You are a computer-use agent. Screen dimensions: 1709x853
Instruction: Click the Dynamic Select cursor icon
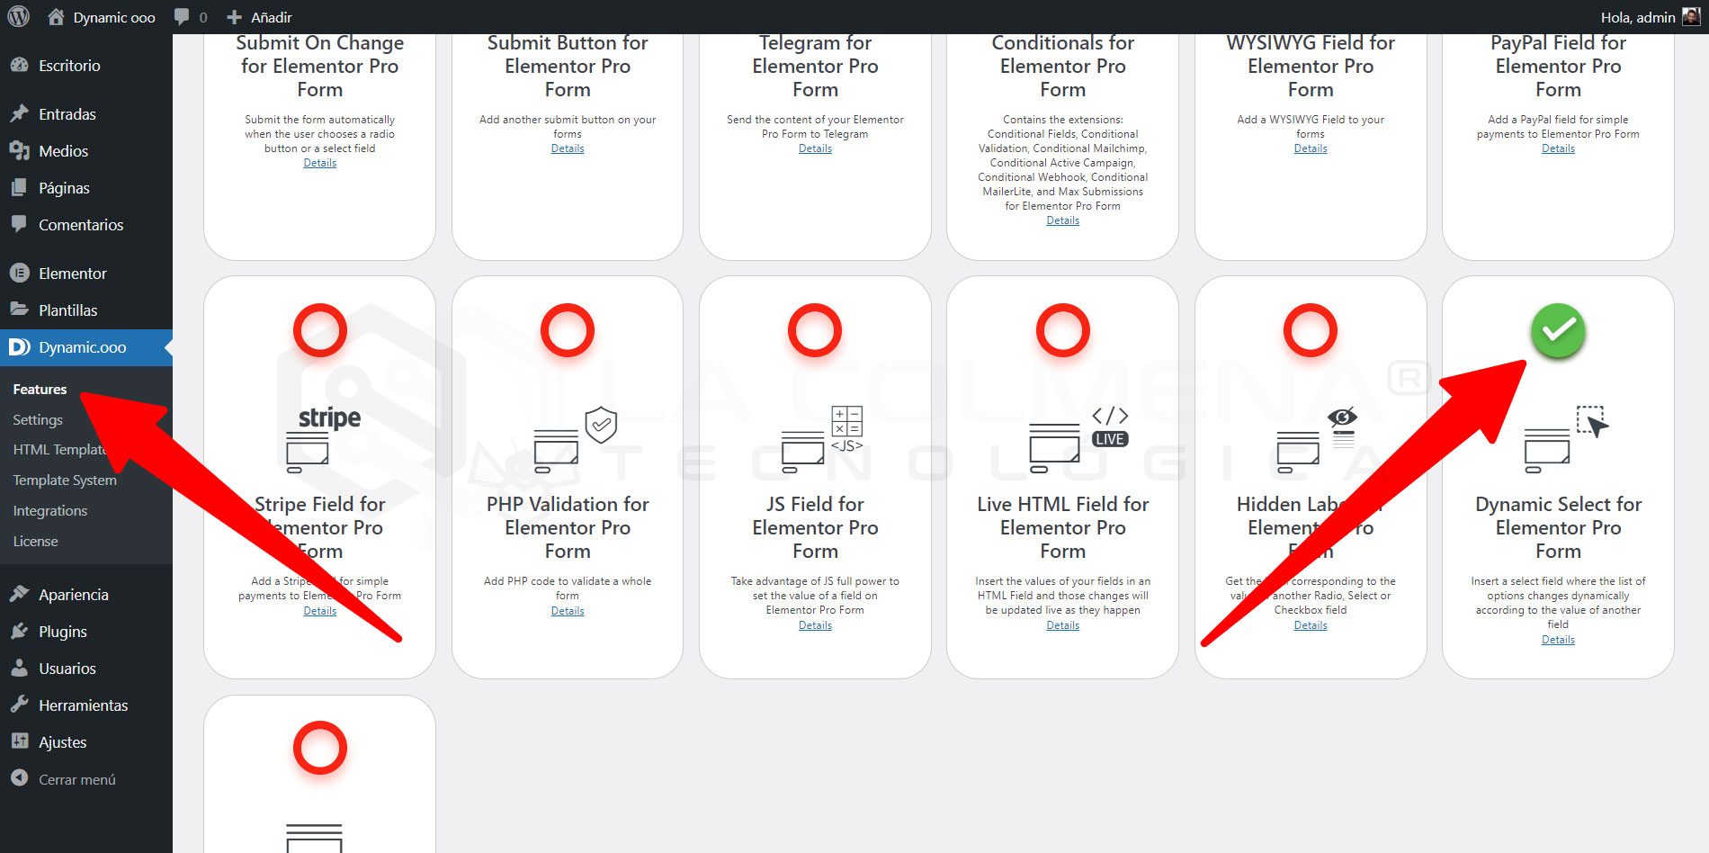pyautogui.click(x=1591, y=422)
